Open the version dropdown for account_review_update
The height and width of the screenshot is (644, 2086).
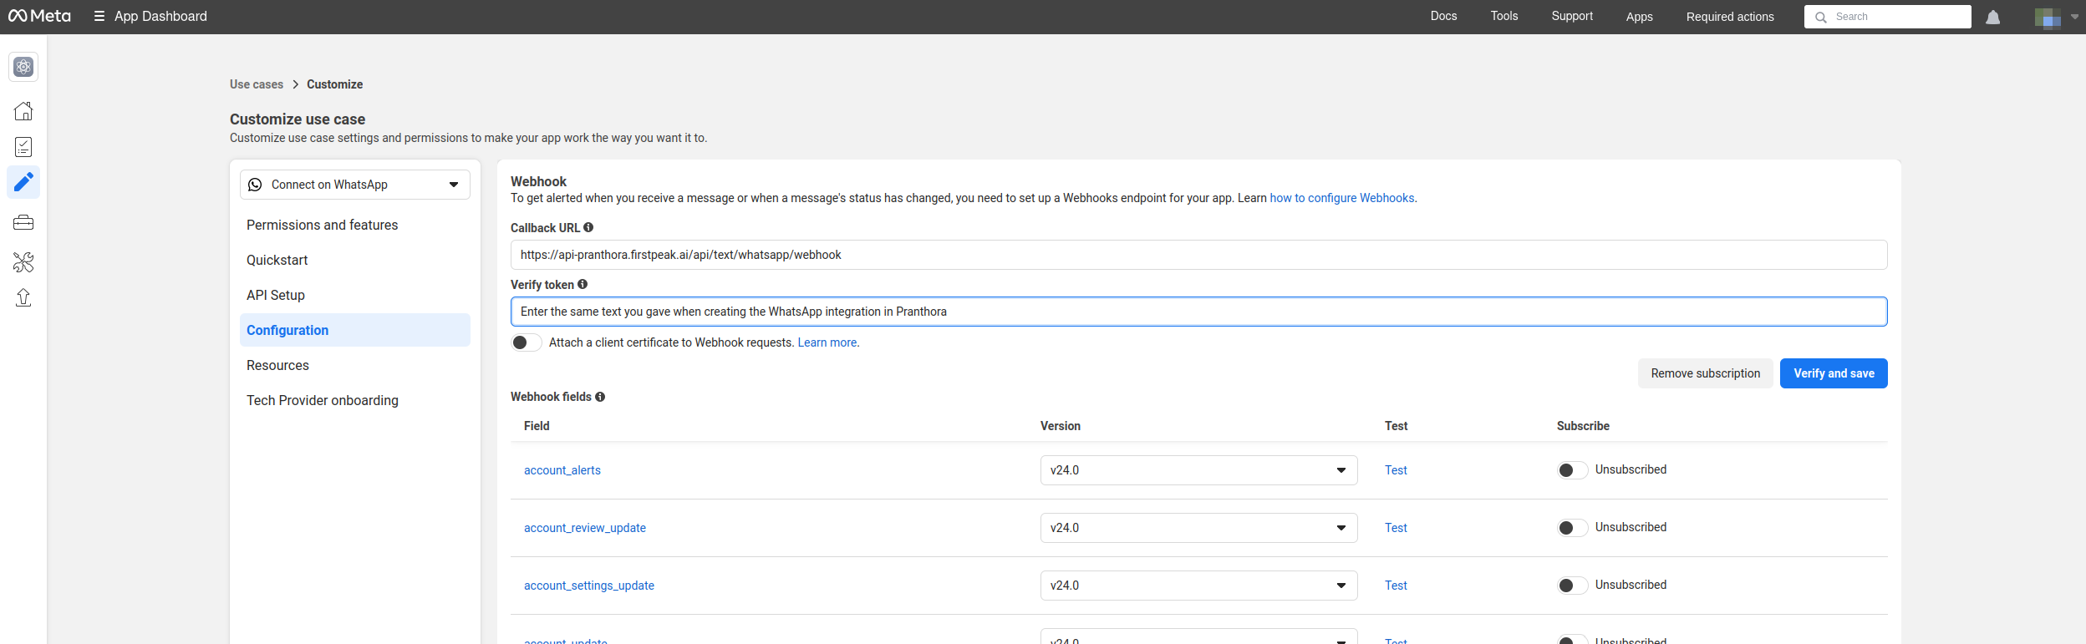[1198, 528]
